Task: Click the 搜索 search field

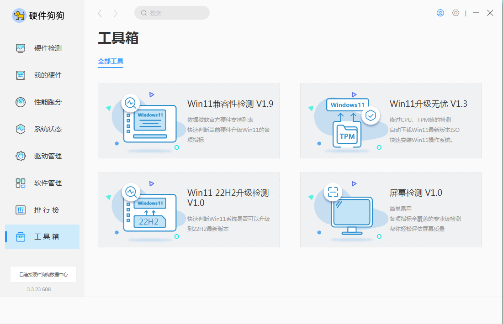Action: 172,13
